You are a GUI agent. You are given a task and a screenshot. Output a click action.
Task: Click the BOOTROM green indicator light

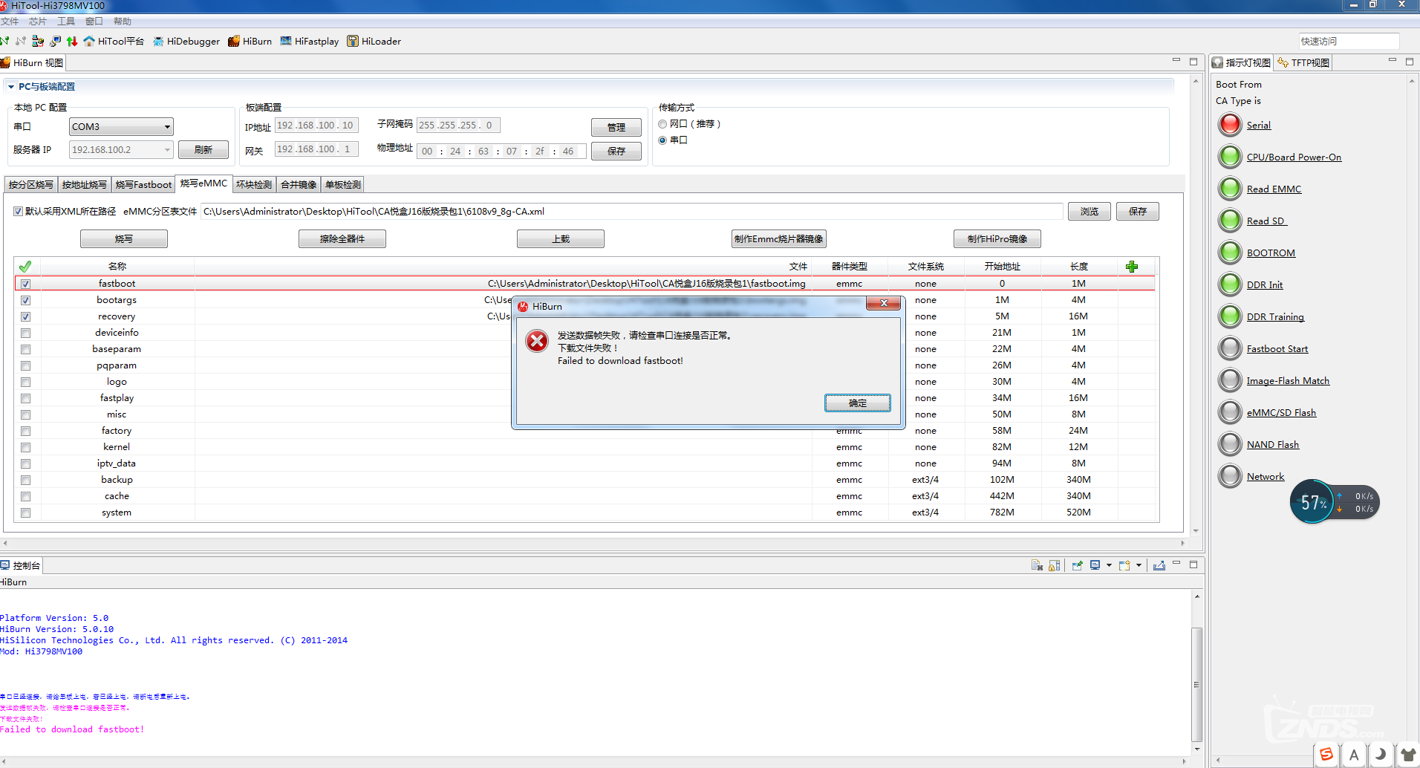[1230, 253]
